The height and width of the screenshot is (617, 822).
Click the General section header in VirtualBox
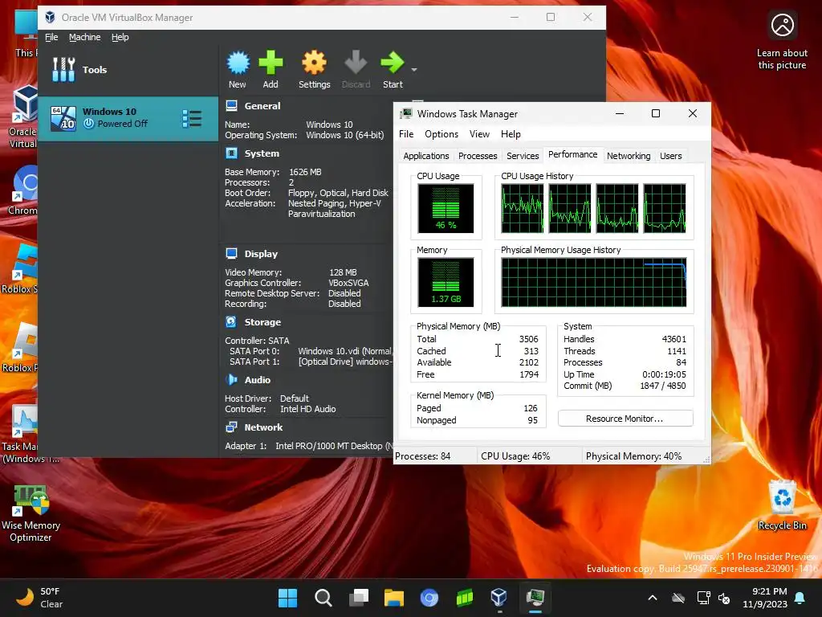[262, 106]
